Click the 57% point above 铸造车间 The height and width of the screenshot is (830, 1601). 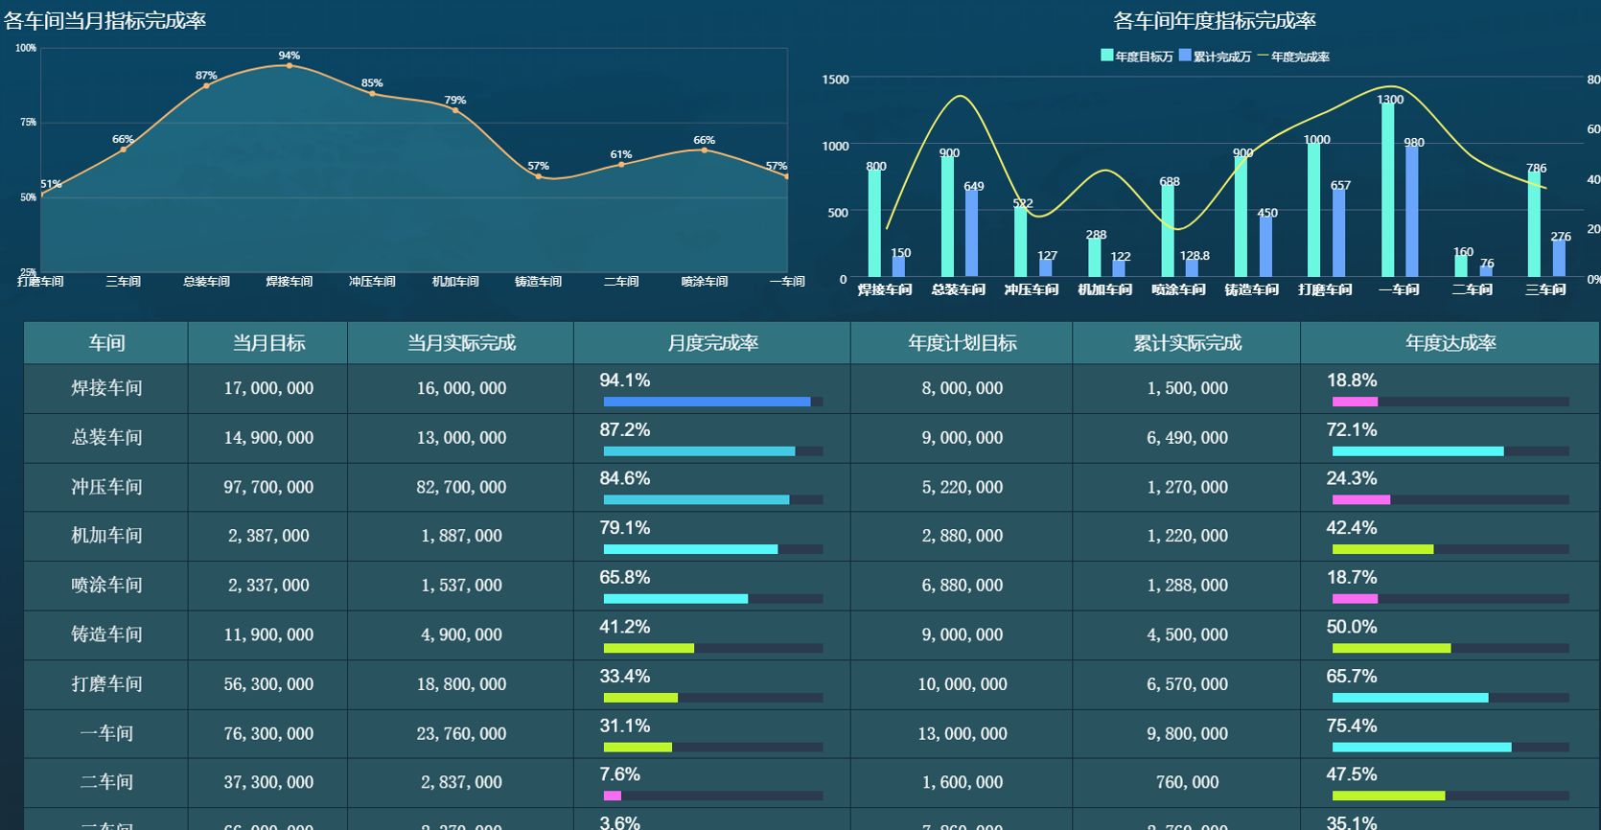[538, 176]
